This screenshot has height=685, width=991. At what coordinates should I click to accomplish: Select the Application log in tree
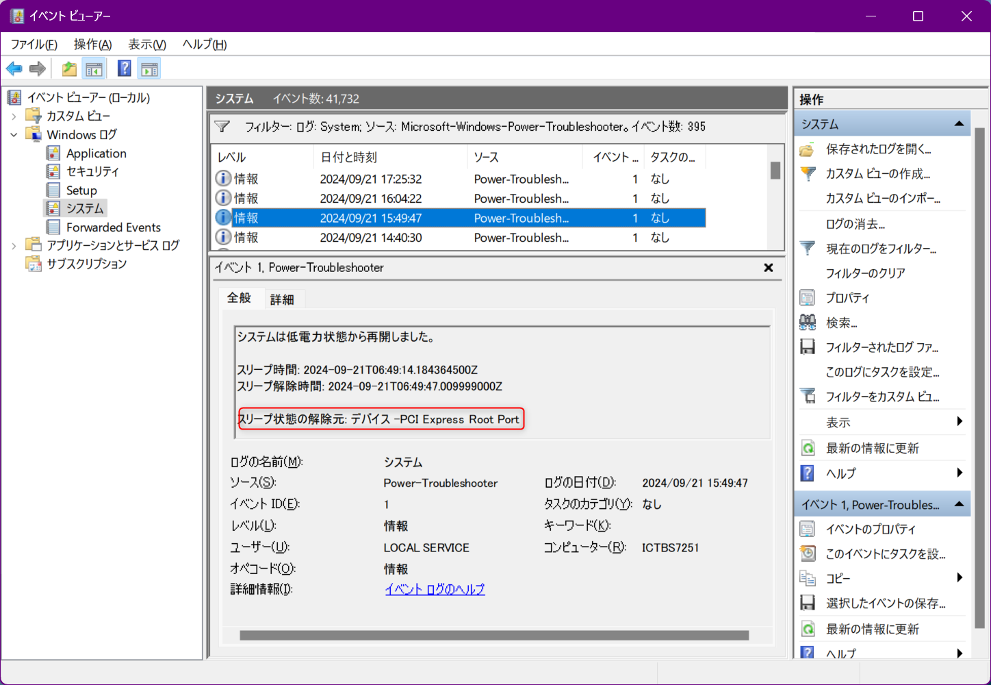[x=96, y=153]
